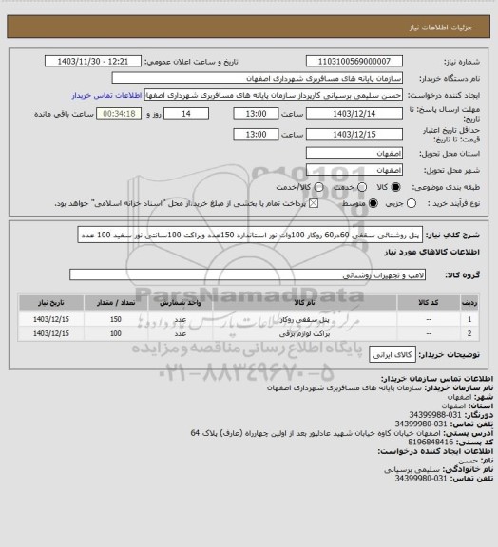The width and height of the screenshot is (498, 547).
Task: Select the کالا/خدمت radio button
Action: (318, 187)
